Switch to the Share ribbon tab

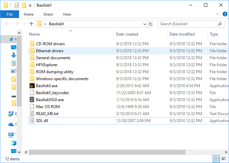[x=48, y=14]
